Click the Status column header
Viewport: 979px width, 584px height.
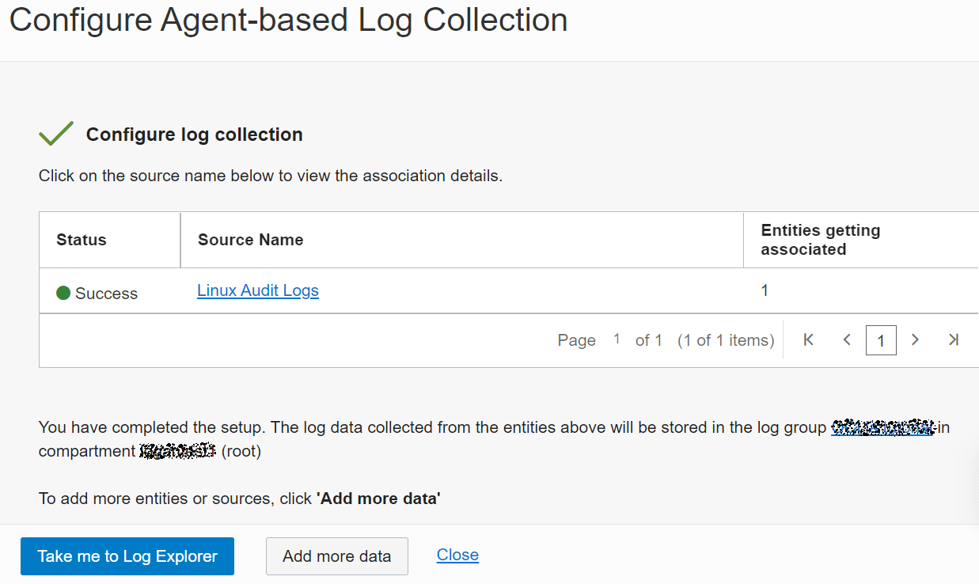(82, 240)
